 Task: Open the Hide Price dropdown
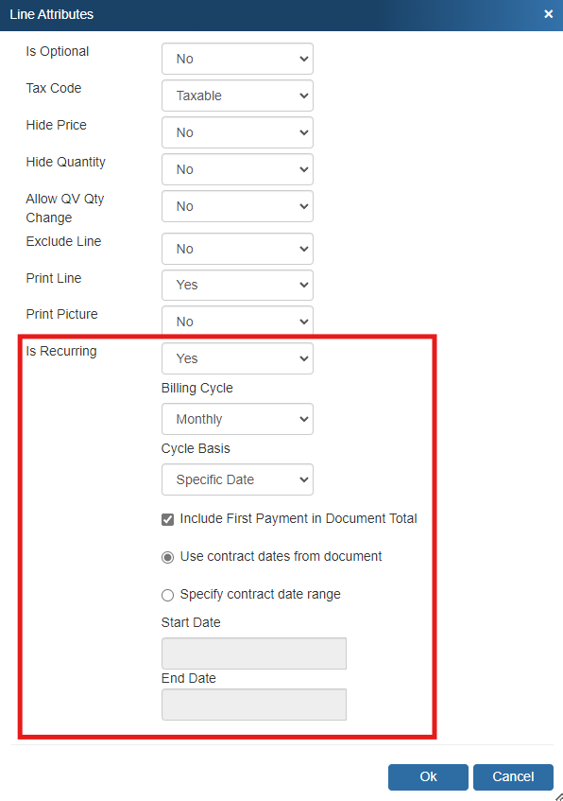pyautogui.click(x=237, y=132)
